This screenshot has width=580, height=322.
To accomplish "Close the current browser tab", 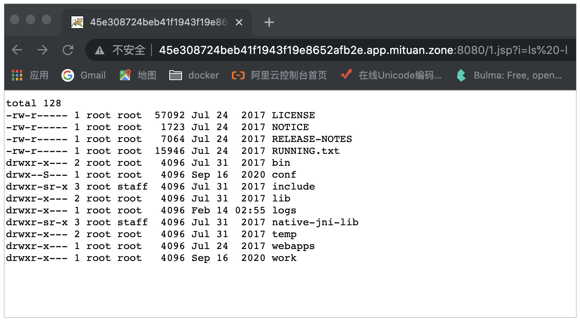I will click(x=239, y=23).
